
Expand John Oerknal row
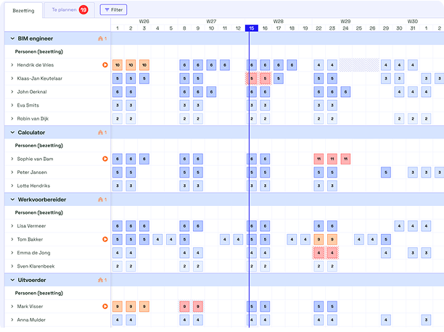click(12, 92)
